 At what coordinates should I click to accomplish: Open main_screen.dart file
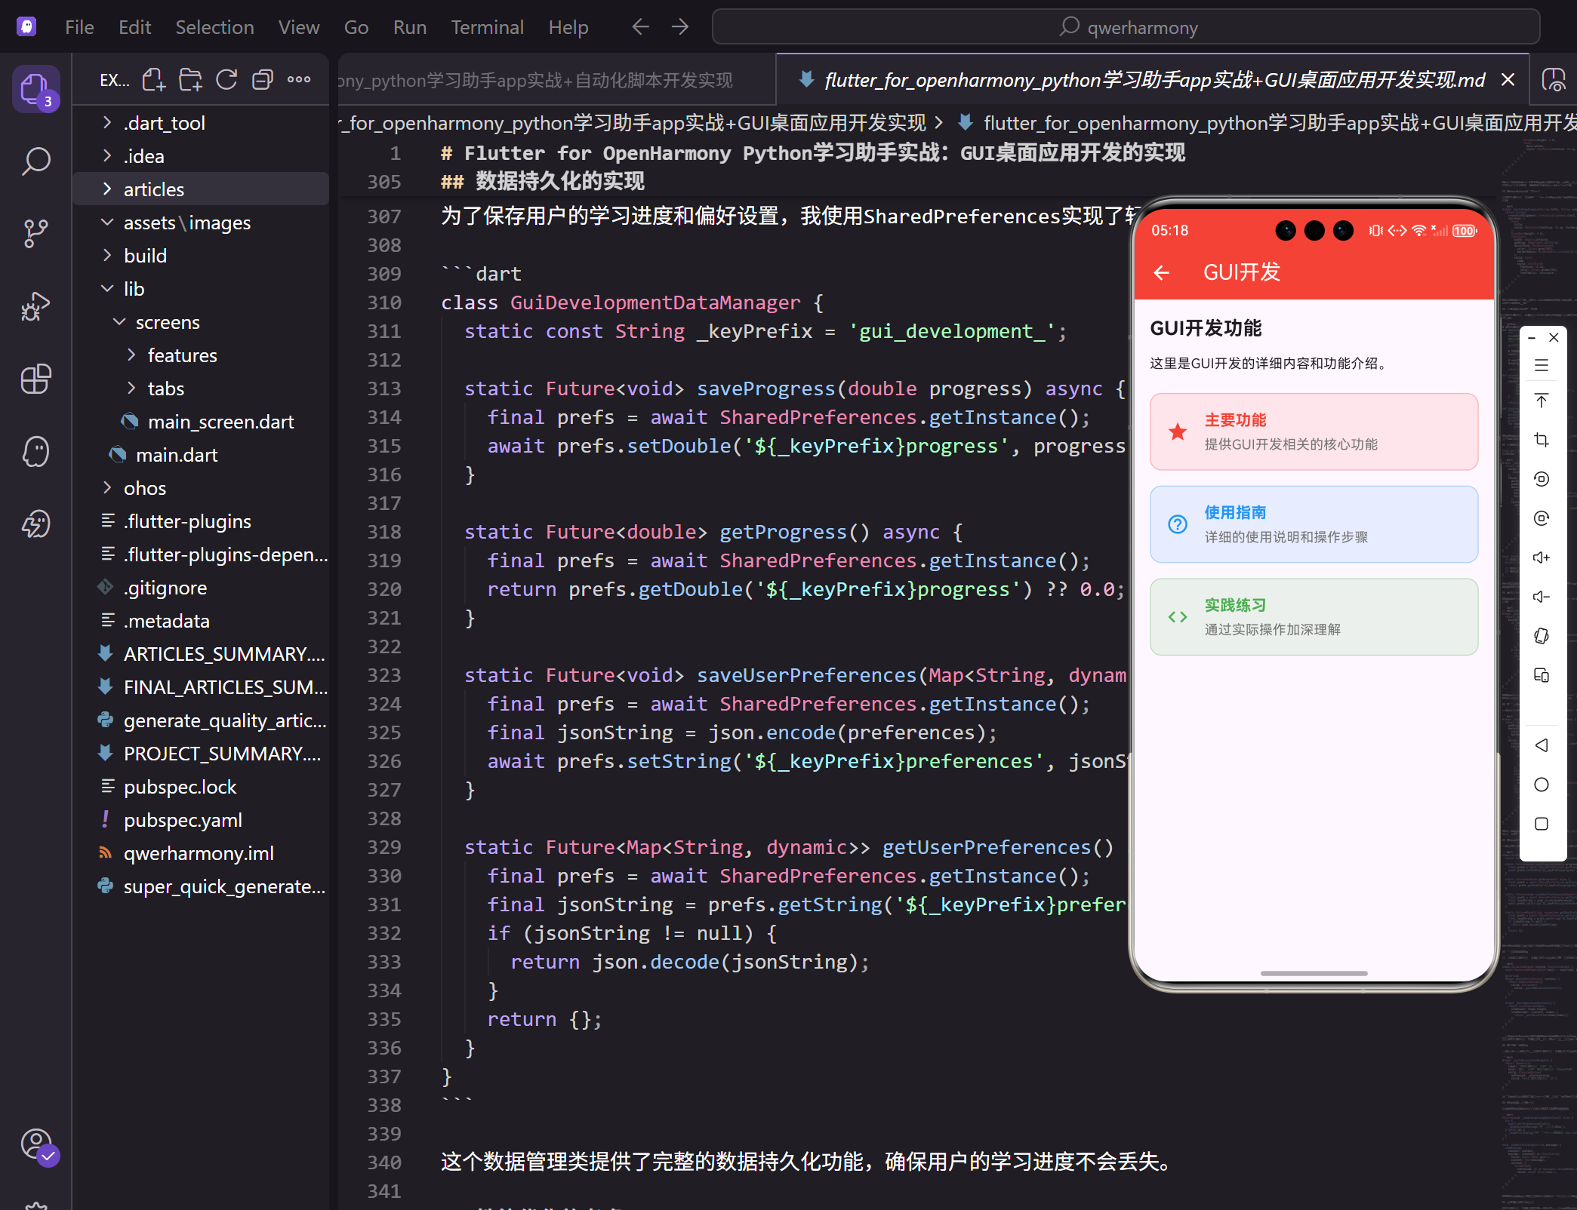pos(220,422)
